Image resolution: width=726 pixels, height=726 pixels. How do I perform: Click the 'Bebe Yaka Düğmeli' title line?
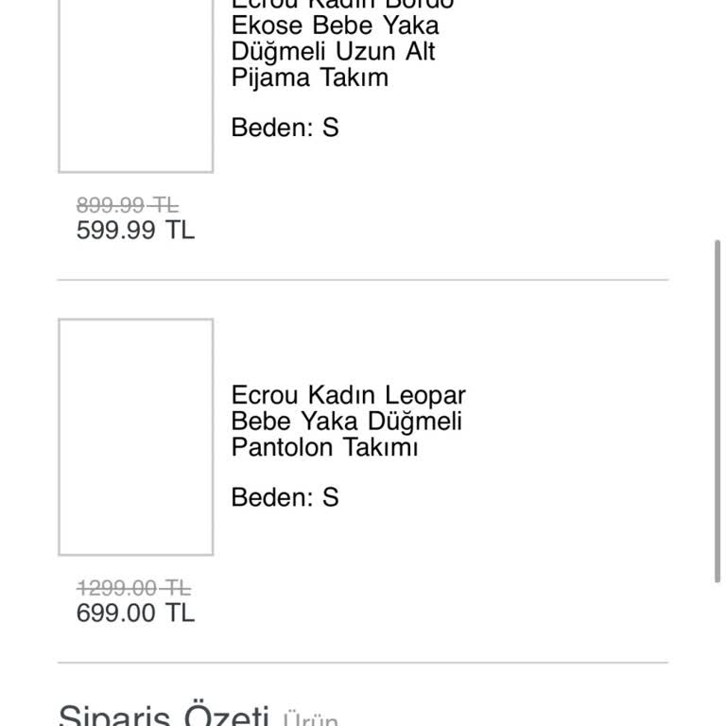pyautogui.click(x=346, y=421)
